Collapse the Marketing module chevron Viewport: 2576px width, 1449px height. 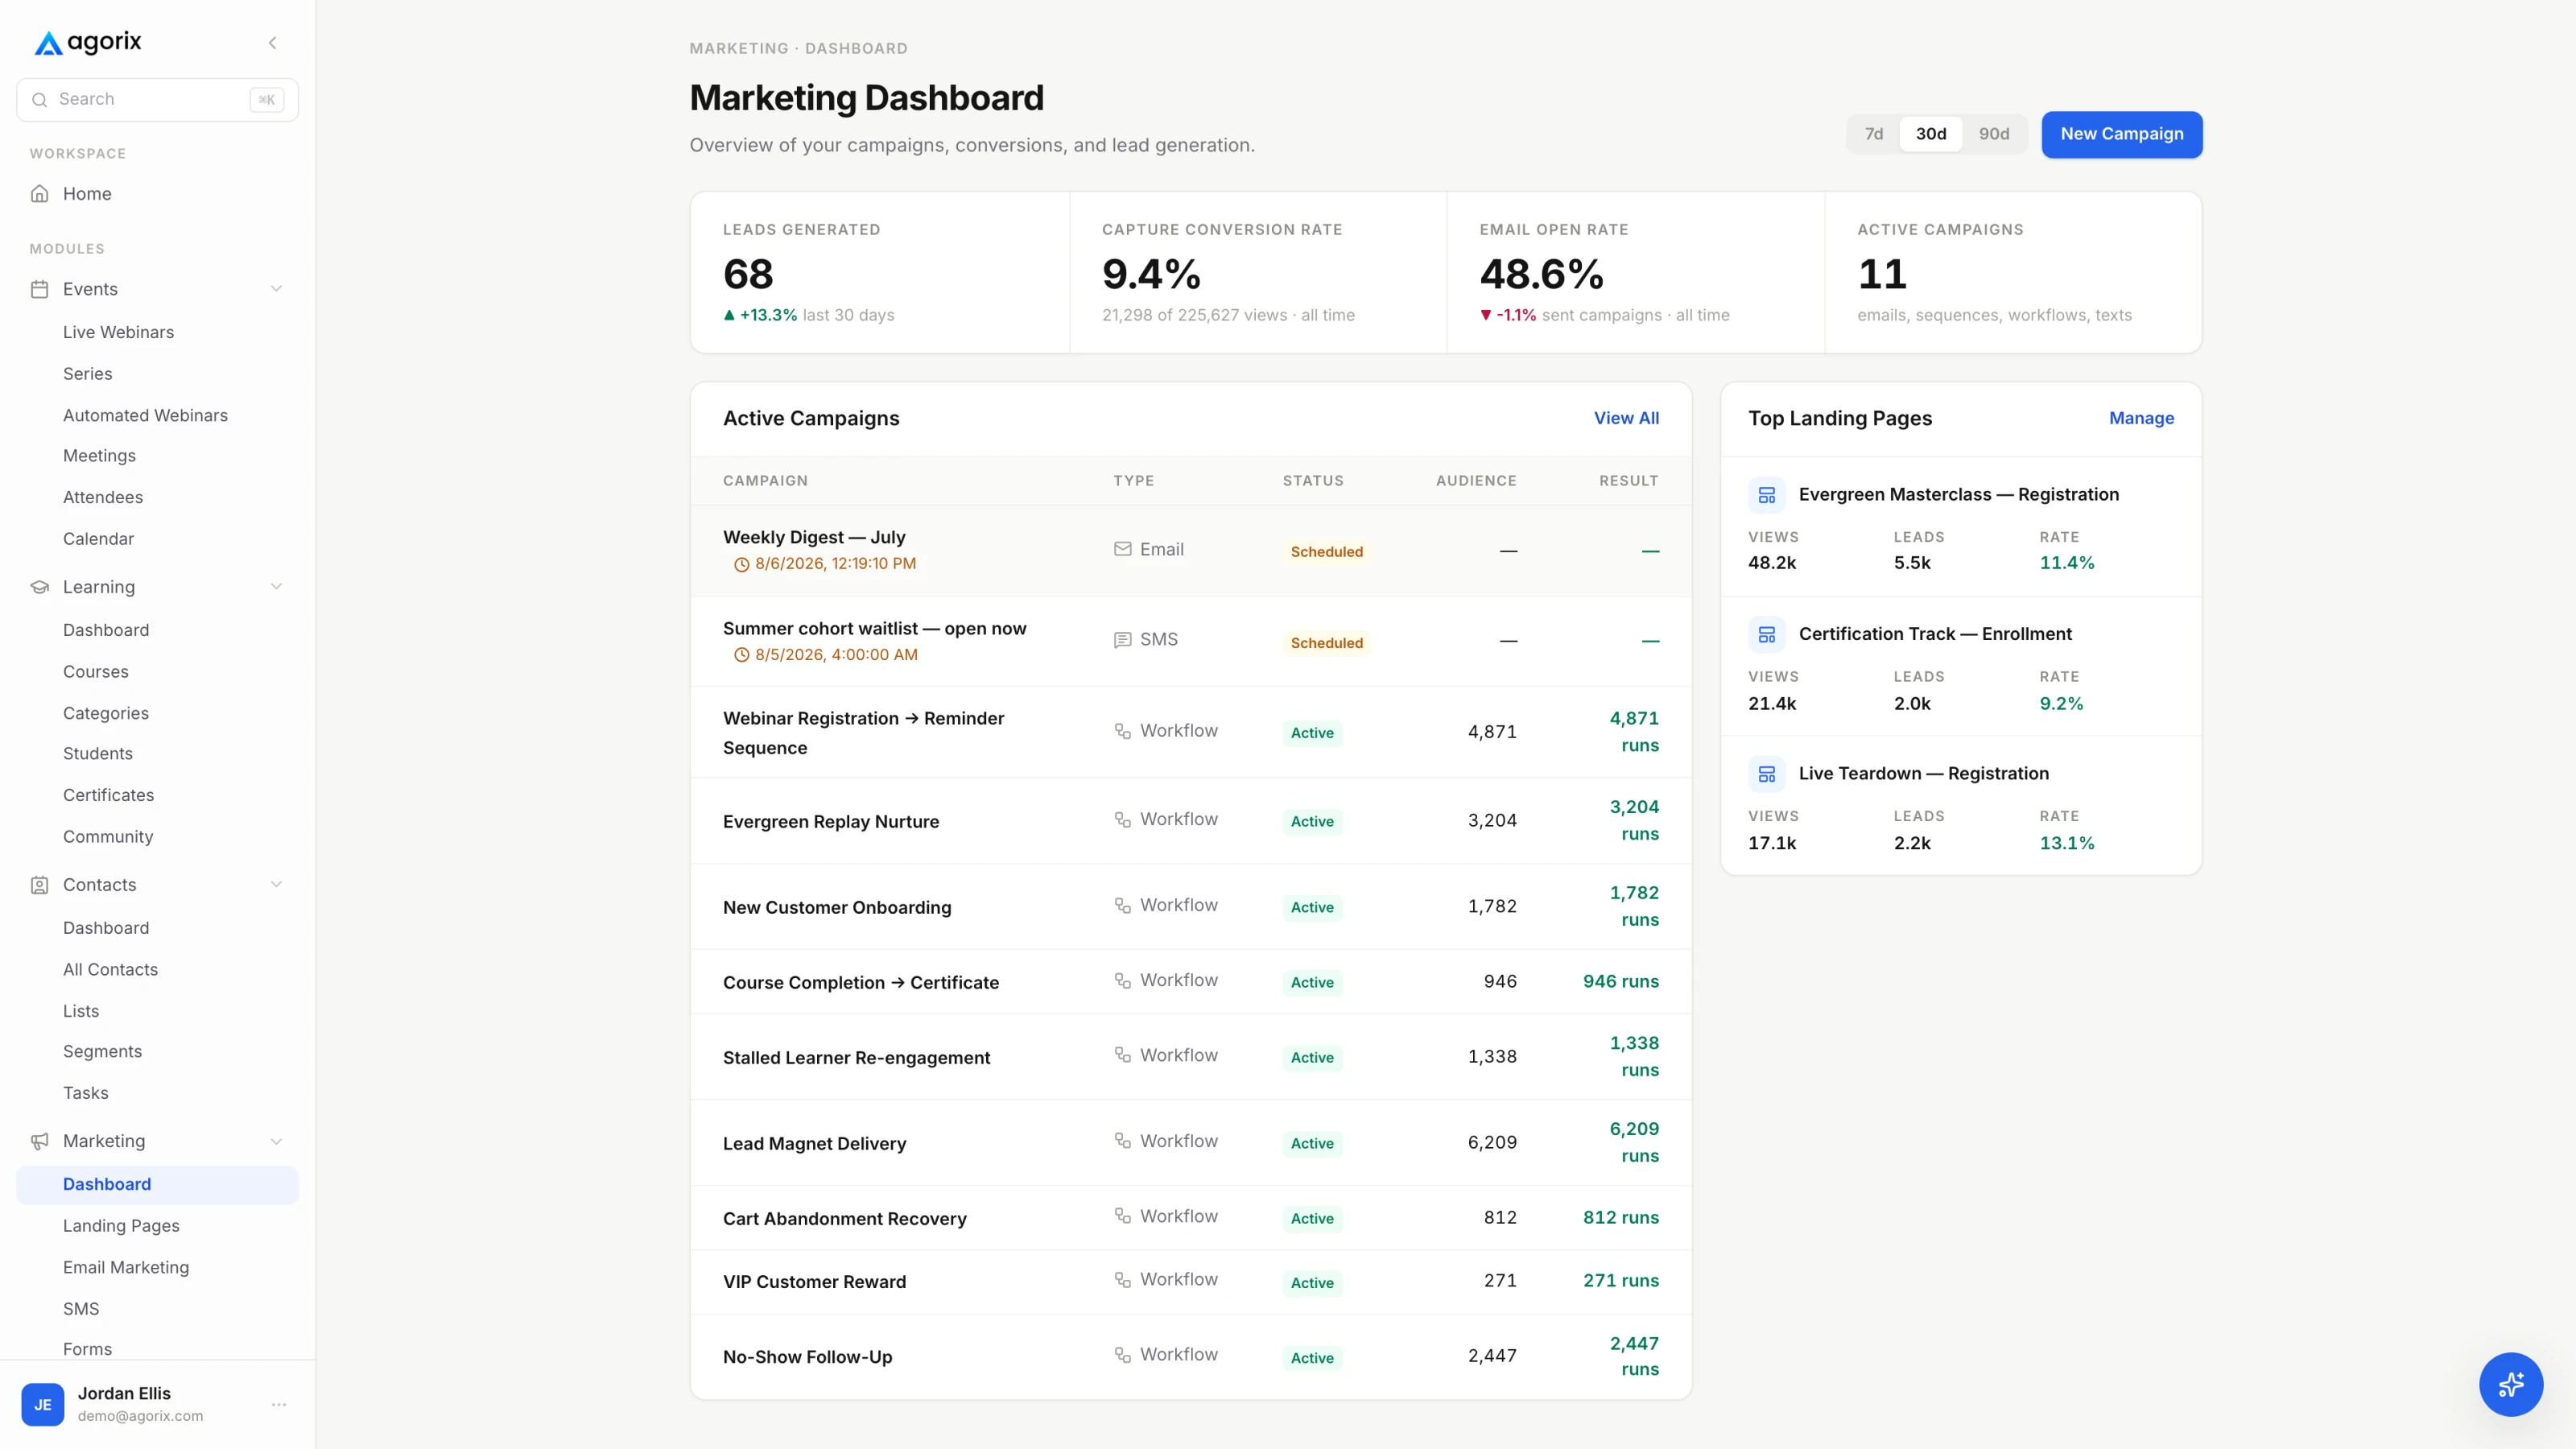click(x=276, y=1141)
